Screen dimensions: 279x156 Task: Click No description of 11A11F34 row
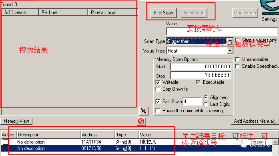click(x=31, y=142)
